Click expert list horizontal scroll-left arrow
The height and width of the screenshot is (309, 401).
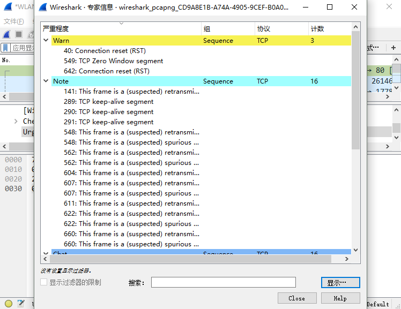(x=45, y=259)
